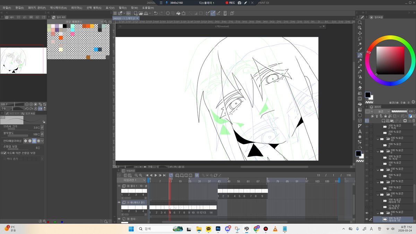Open the 파일(F) menu
The image size is (416, 234).
tap(7, 8)
